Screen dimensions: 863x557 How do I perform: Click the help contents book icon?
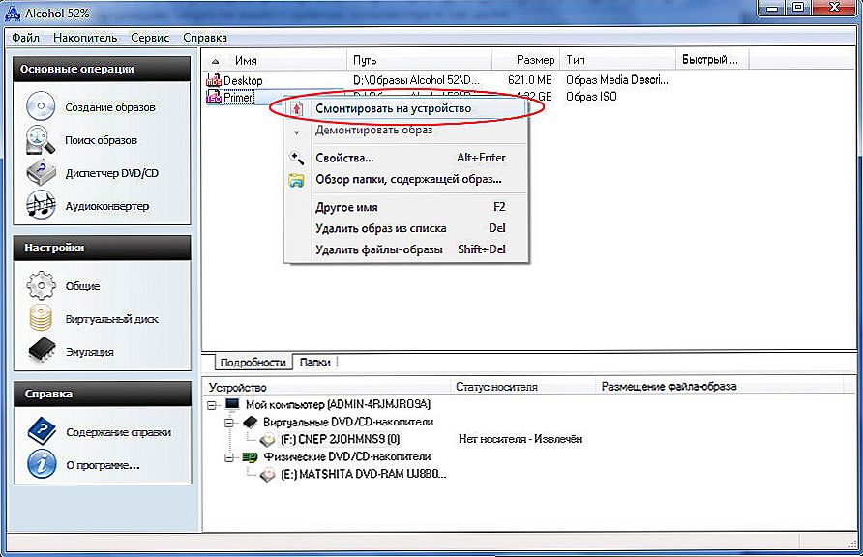42,431
